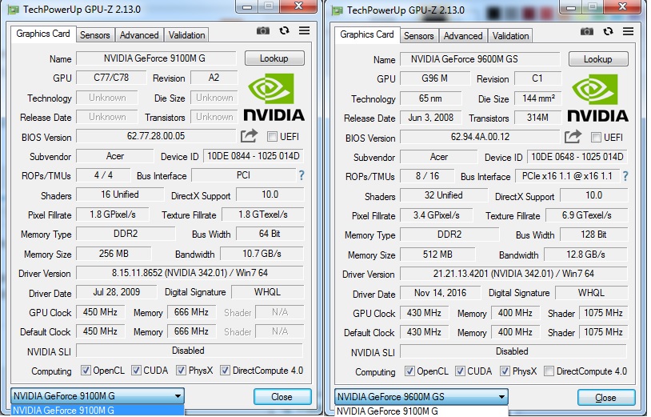Click Bus Interface value PCIe x16 1.1

coord(567,176)
